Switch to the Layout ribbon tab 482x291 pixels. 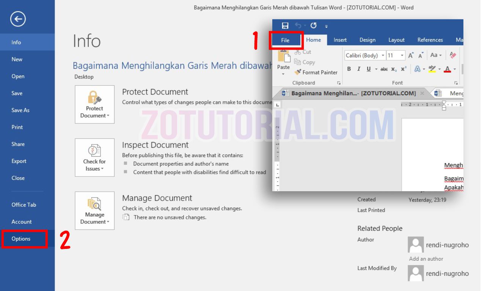(x=396, y=40)
